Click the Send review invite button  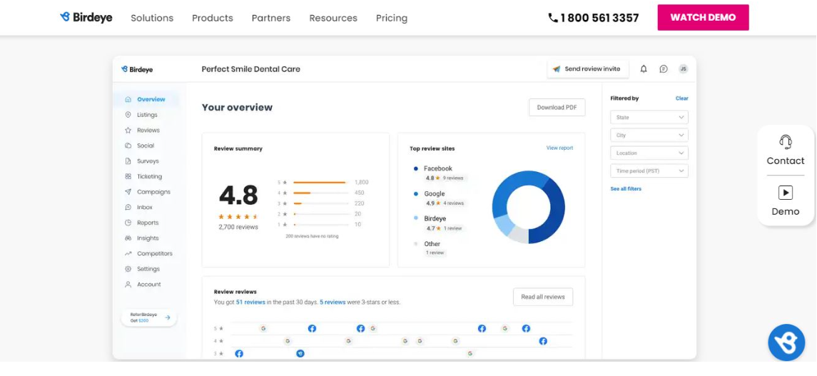click(588, 68)
